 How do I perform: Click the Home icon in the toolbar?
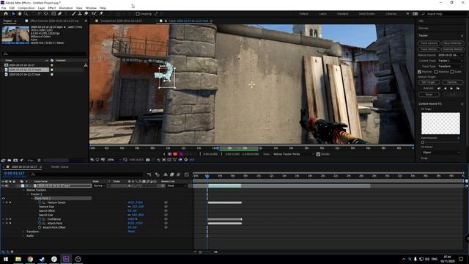6,14
